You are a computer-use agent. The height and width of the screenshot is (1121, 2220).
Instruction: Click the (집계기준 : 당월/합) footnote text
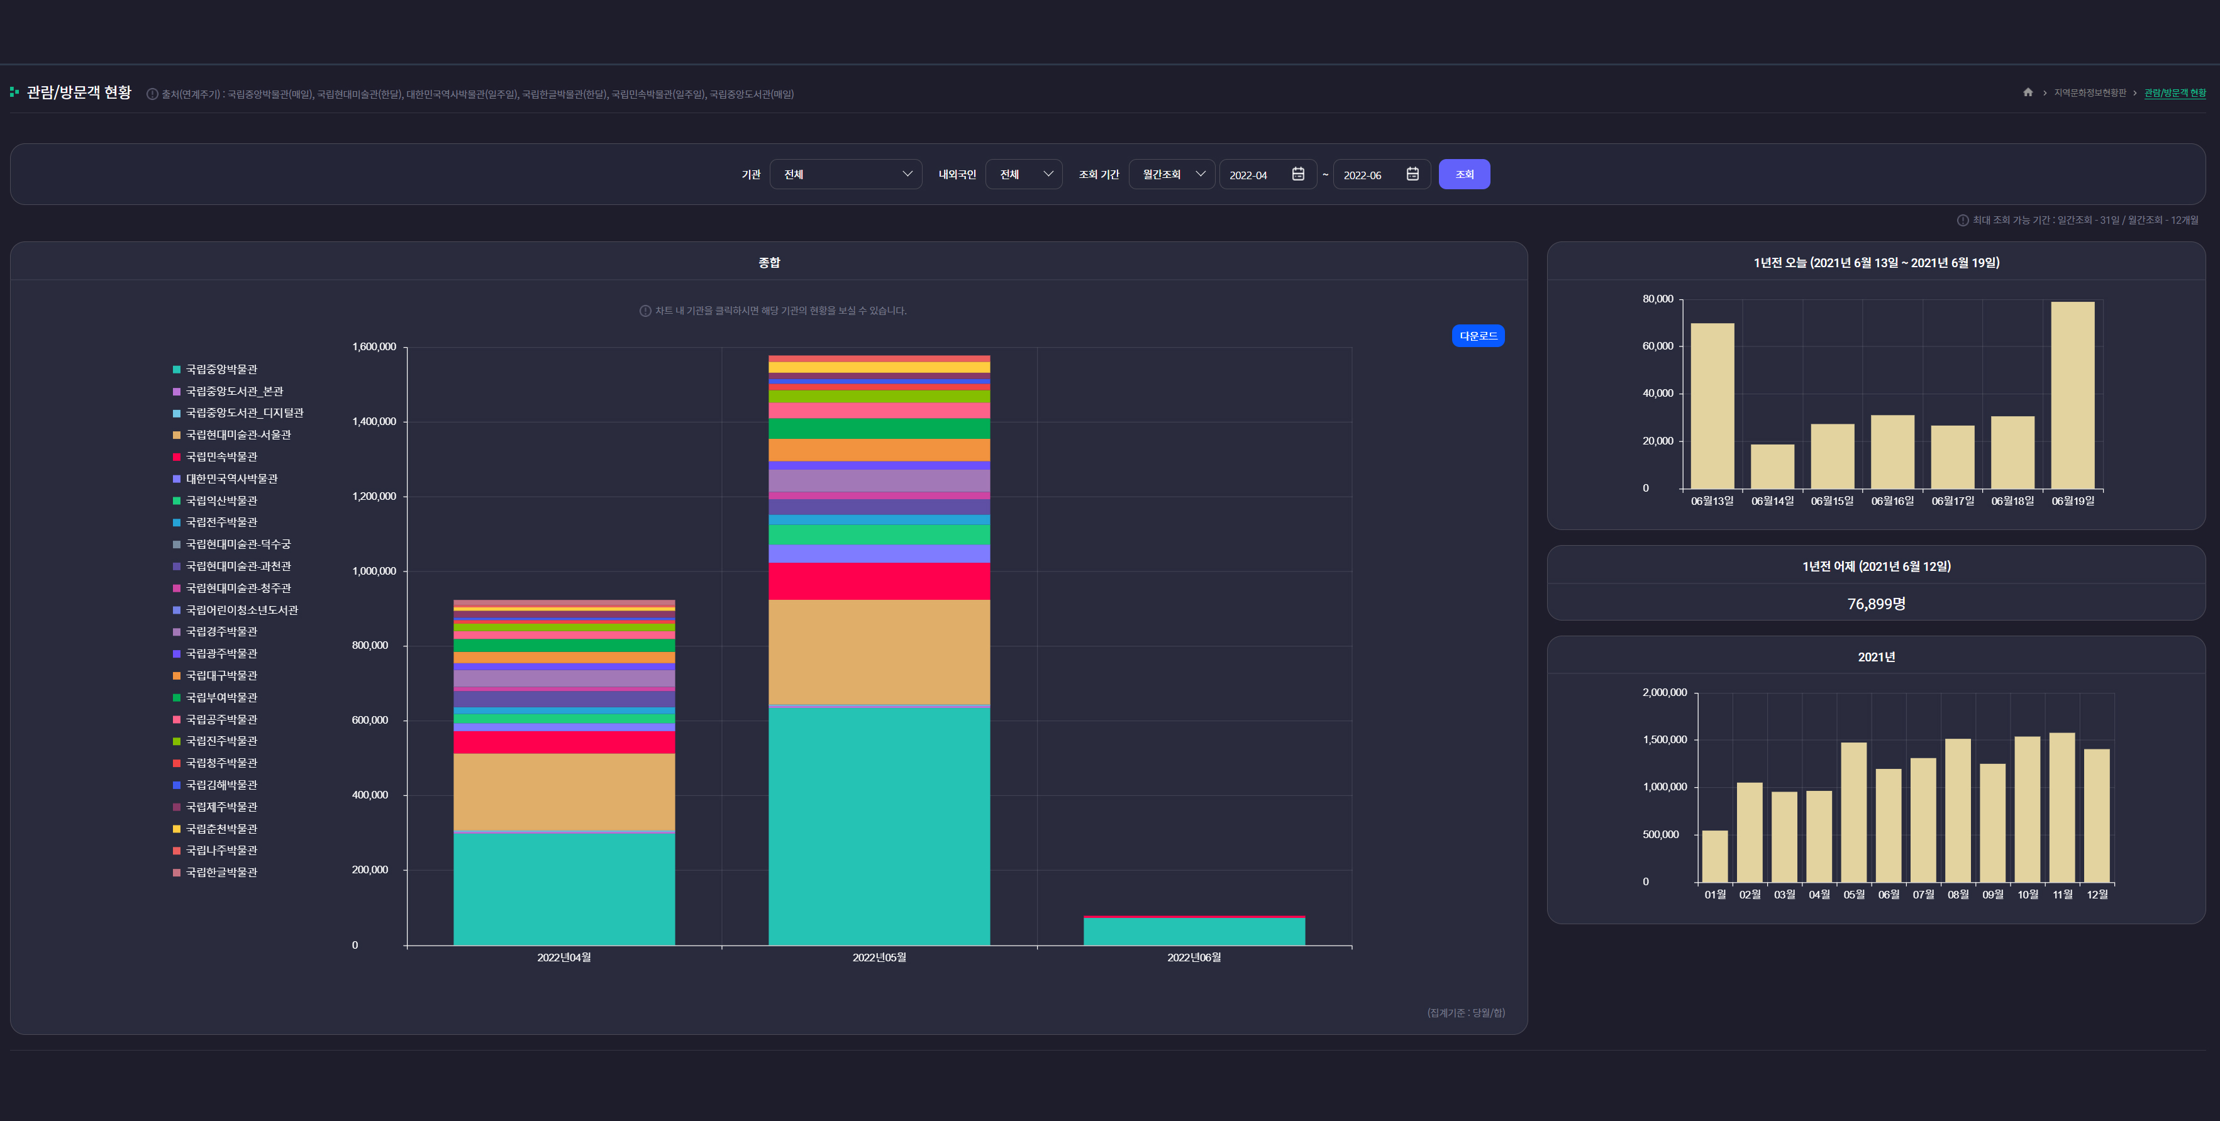pyautogui.click(x=1466, y=1013)
